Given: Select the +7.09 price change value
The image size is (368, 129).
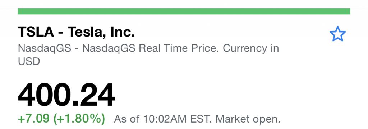Looking at the screenshot, I should 34,119.
